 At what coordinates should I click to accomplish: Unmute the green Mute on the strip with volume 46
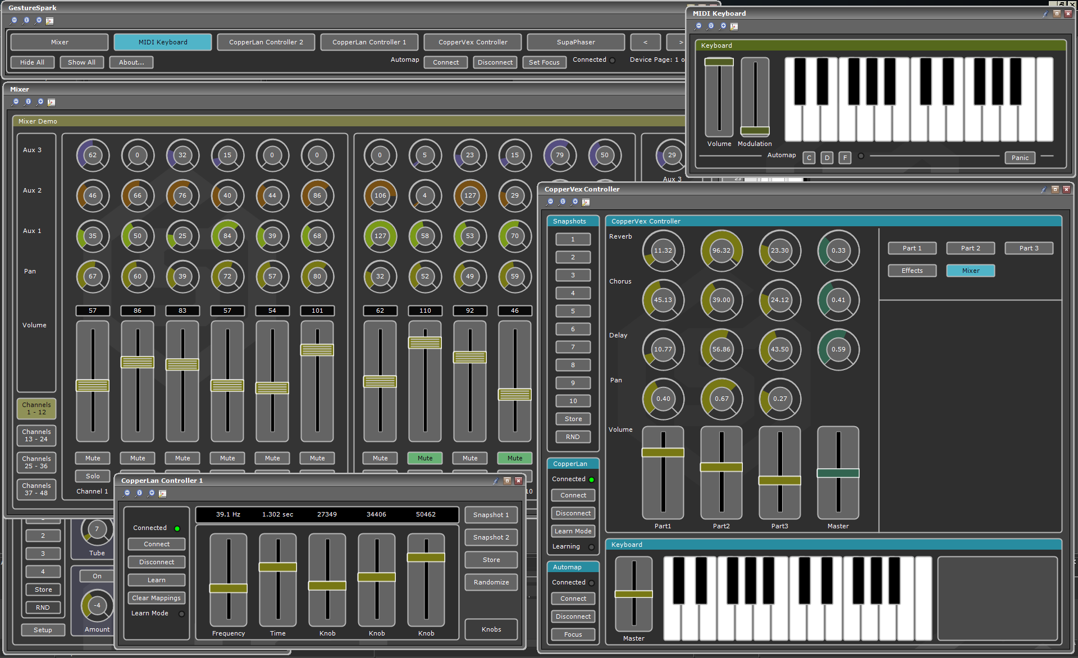coord(515,458)
